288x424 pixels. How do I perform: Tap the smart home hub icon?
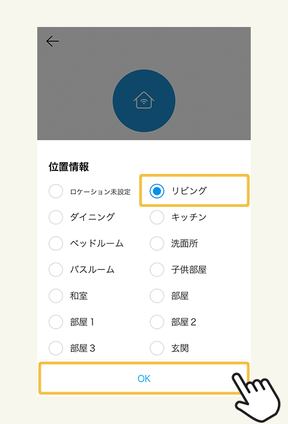pos(144,101)
